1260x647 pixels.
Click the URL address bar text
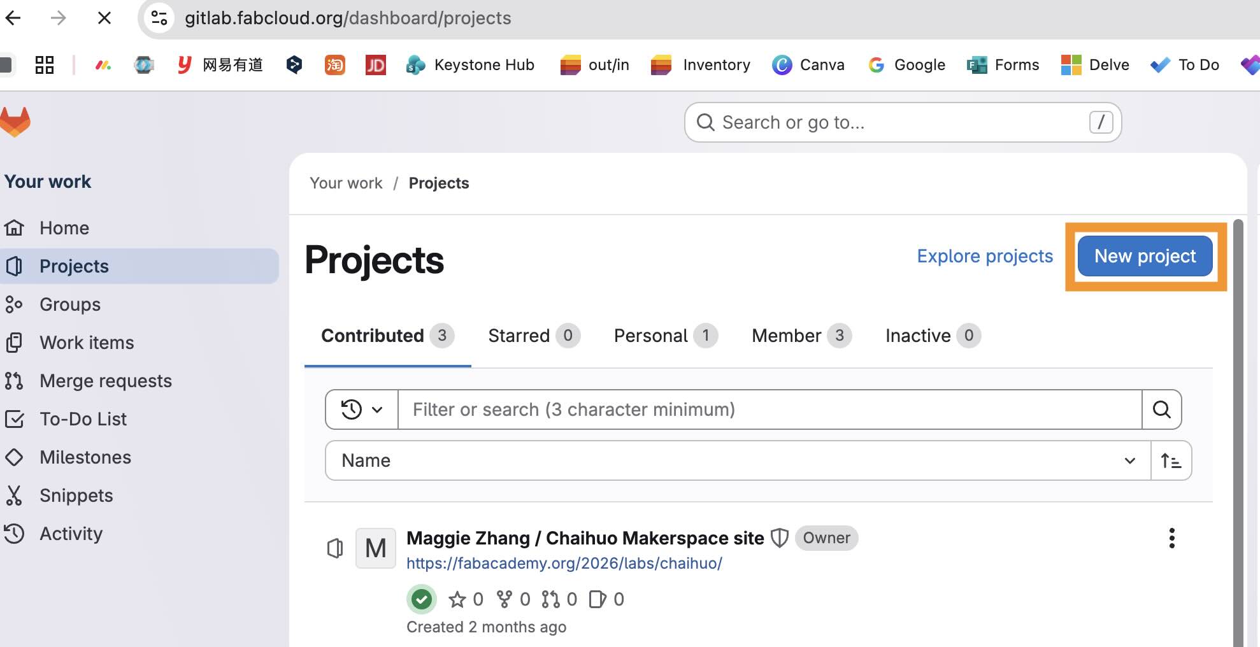348,18
